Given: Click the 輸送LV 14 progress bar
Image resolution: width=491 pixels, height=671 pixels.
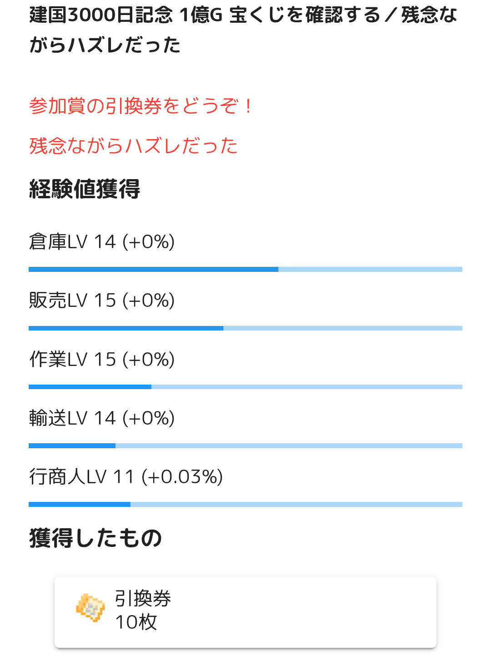Looking at the screenshot, I should point(245,446).
